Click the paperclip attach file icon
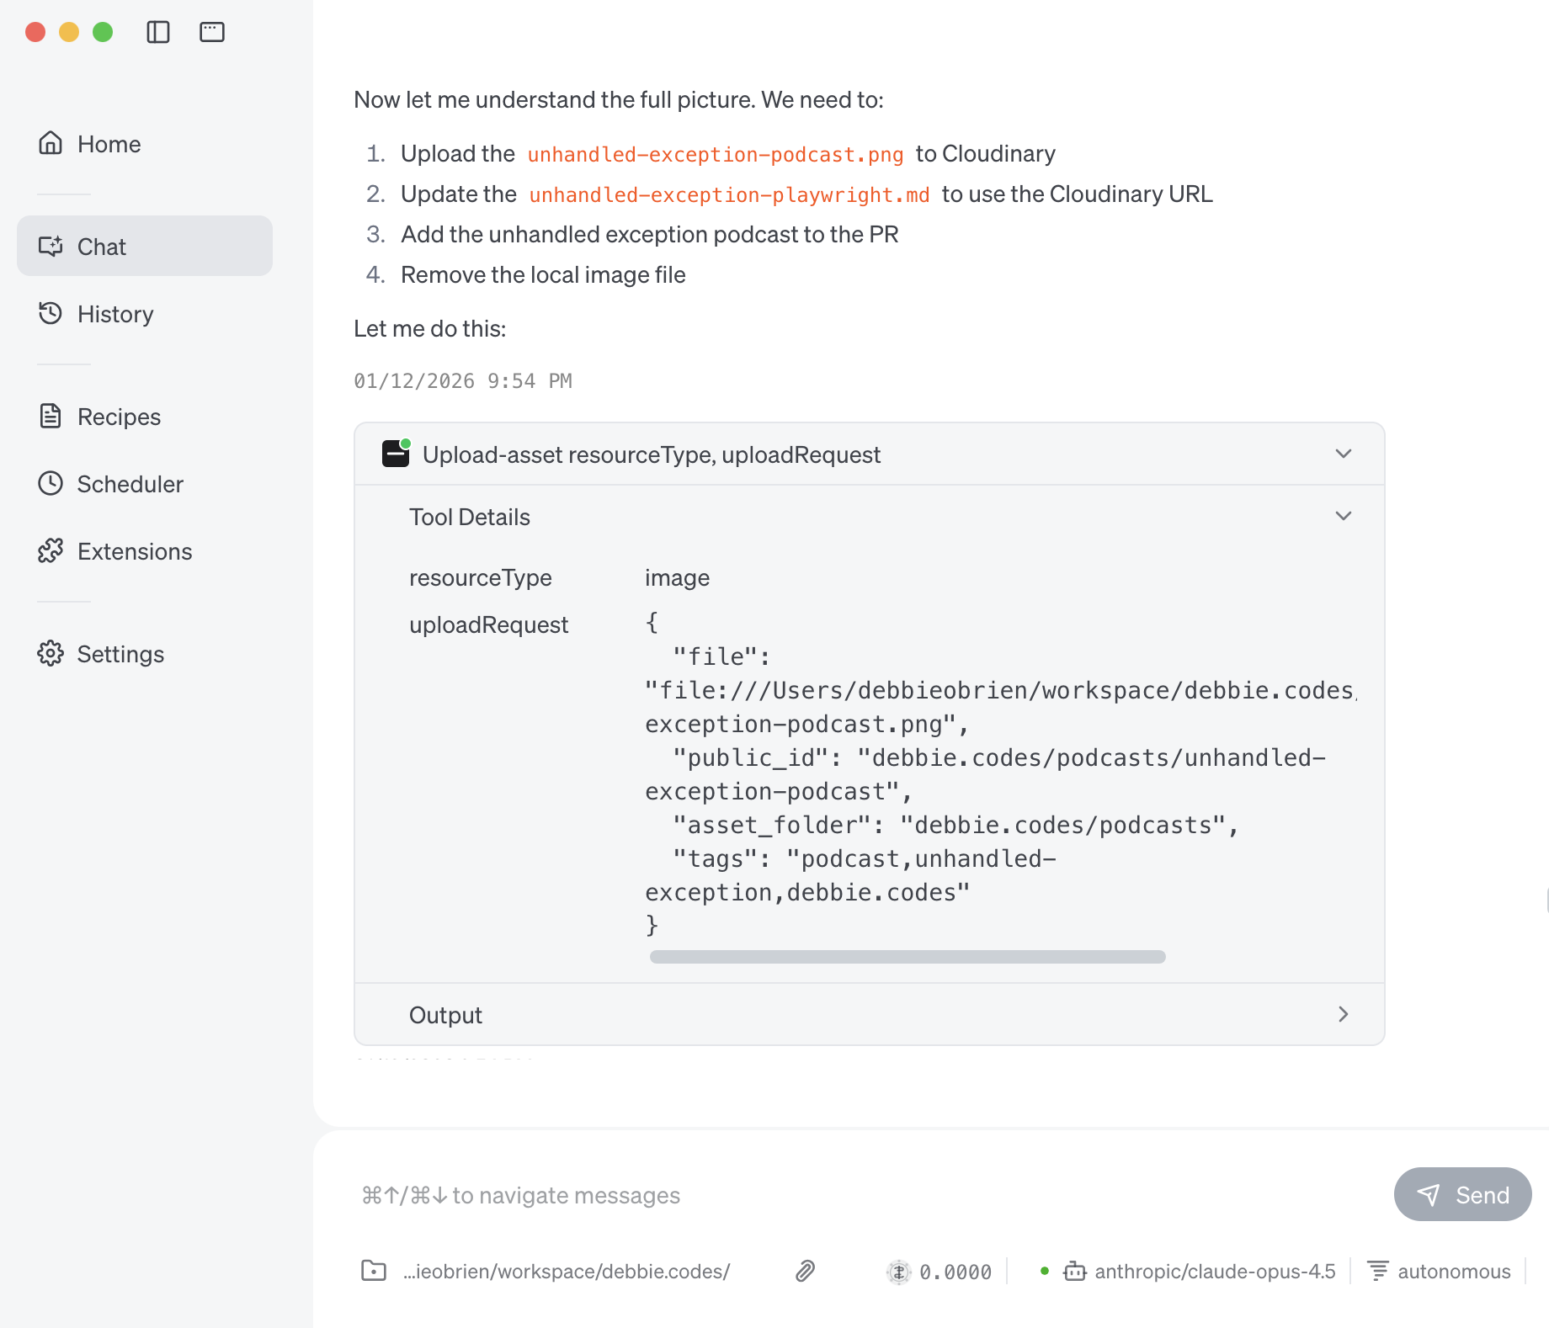The height and width of the screenshot is (1328, 1549). [806, 1271]
